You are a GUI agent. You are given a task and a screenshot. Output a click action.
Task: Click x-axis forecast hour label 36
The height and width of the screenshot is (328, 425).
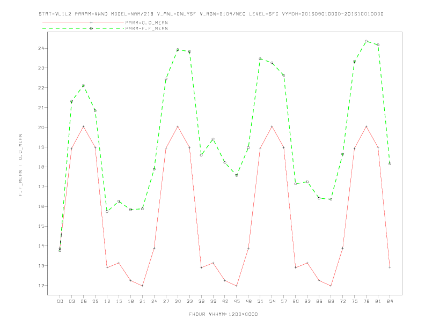201,301
